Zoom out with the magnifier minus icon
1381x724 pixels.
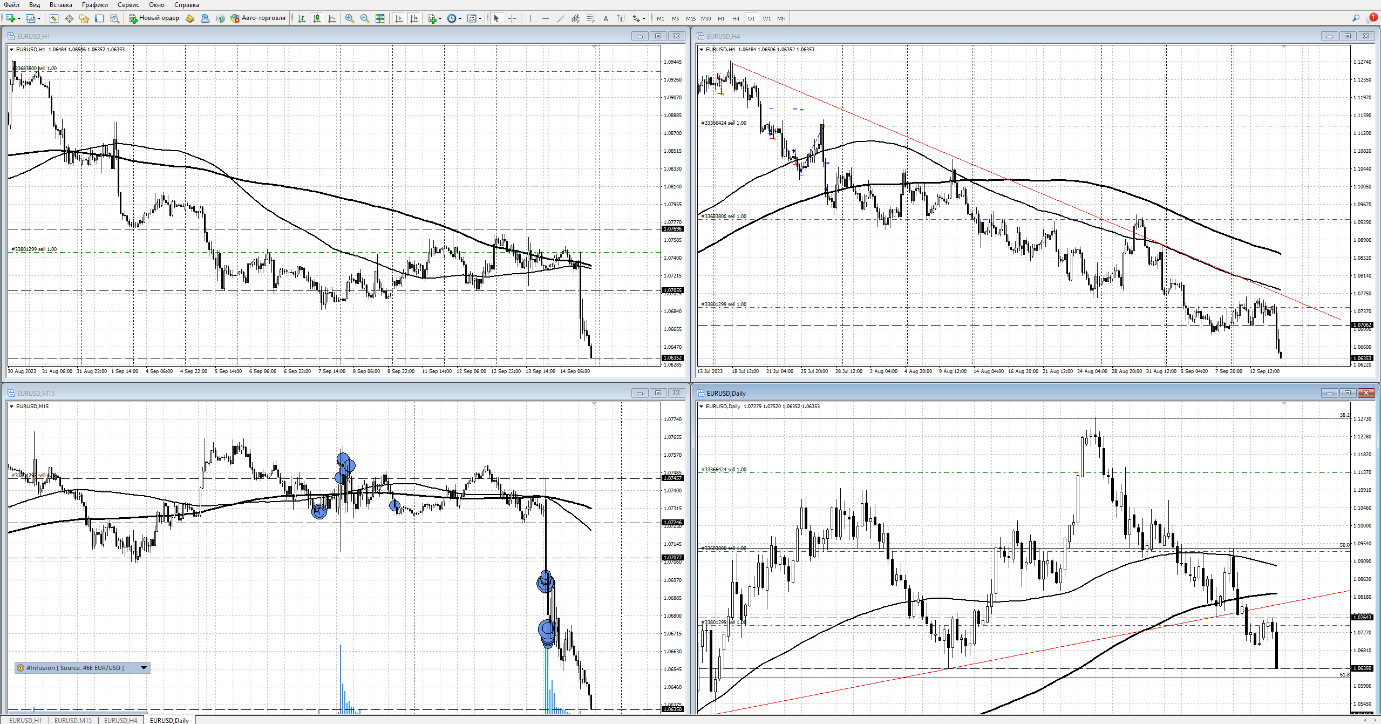pyautogui.click(x=364, y=18)
